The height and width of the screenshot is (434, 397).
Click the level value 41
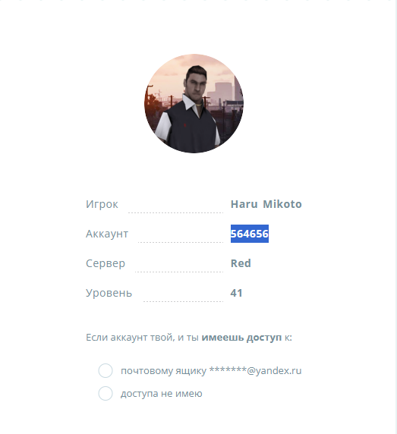[x=236, y=293]
